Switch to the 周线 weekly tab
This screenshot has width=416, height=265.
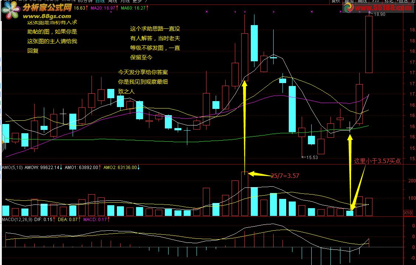tap(112, 1)
